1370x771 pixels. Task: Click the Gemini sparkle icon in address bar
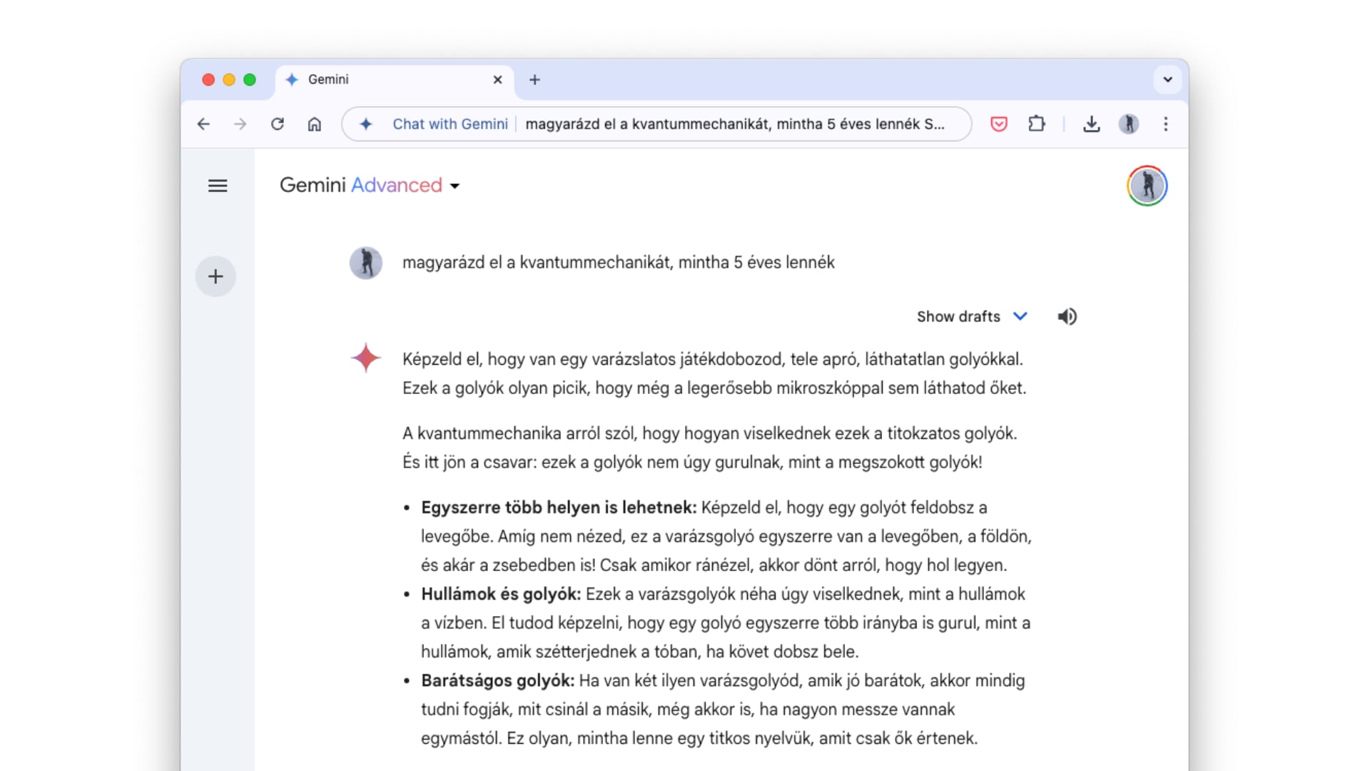tap(366, 124)
